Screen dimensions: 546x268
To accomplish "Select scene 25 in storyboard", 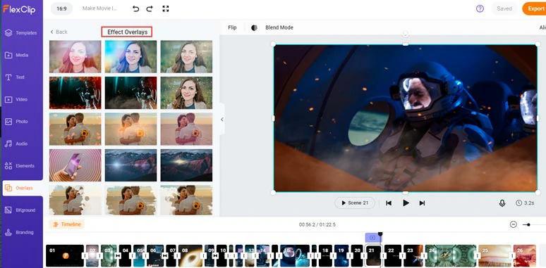I will tap(495, 256).
